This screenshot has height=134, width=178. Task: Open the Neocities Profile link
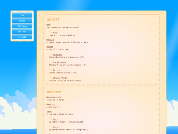[54, 97]
